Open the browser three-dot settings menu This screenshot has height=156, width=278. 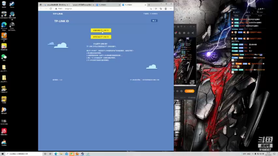click(171, 9)
